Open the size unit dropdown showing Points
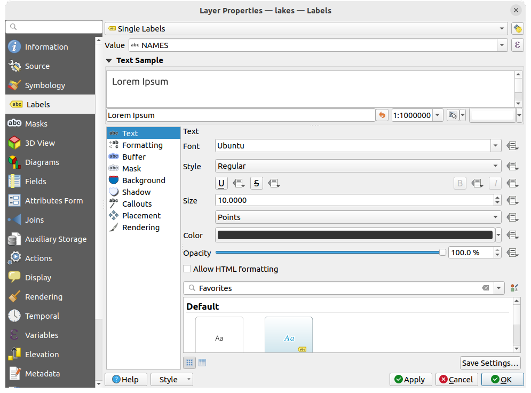The width and height of the screenshot is (531, 393). coord(358,217)
